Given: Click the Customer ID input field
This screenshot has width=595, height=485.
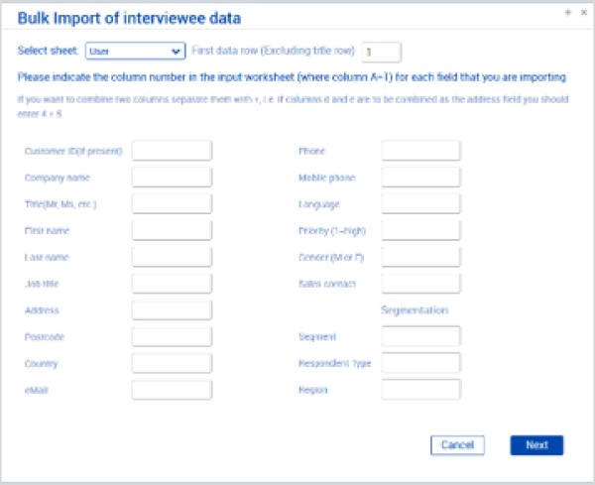Looking at the screenshot, I should coord(172,151).
